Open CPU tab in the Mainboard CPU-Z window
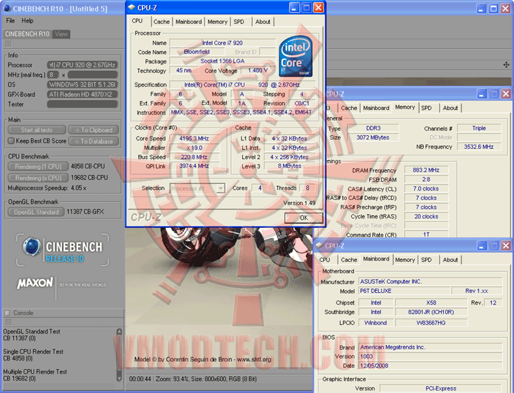The height and width of the screenshot is (393, 514). pyautogui.click(x=325, y=260)
